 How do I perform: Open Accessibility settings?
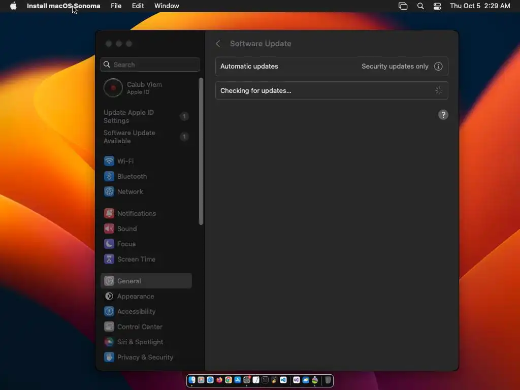(146, 311)
